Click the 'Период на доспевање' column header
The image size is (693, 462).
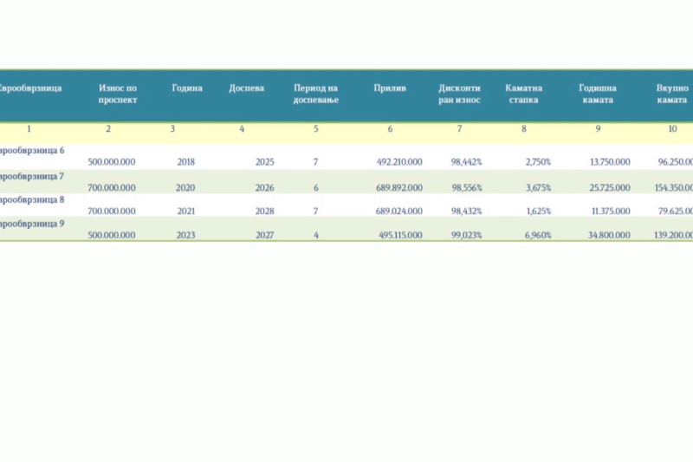[x=316, y=94]
